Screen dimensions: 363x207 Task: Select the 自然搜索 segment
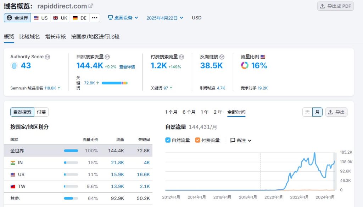(22, 112)
